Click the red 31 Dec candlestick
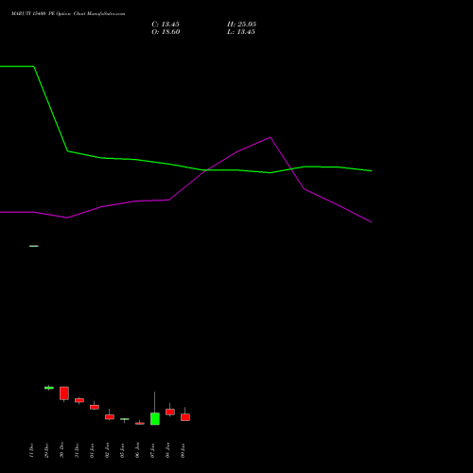 (x=79, y=400)
